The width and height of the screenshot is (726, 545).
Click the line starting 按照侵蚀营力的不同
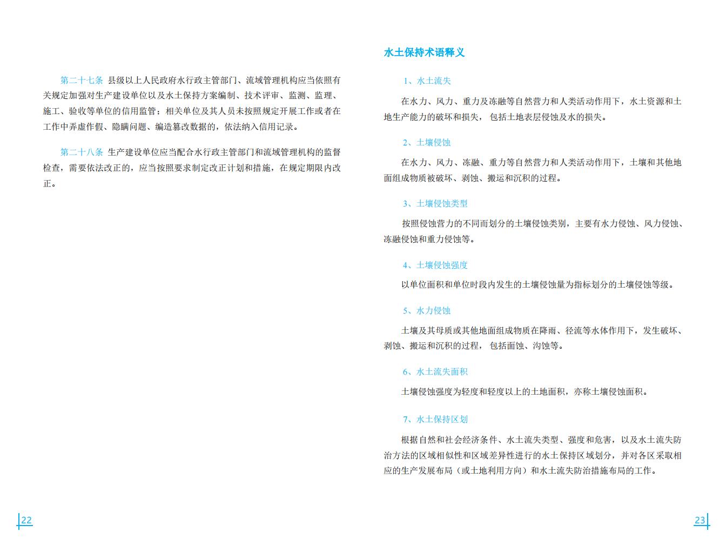(542, 224)
